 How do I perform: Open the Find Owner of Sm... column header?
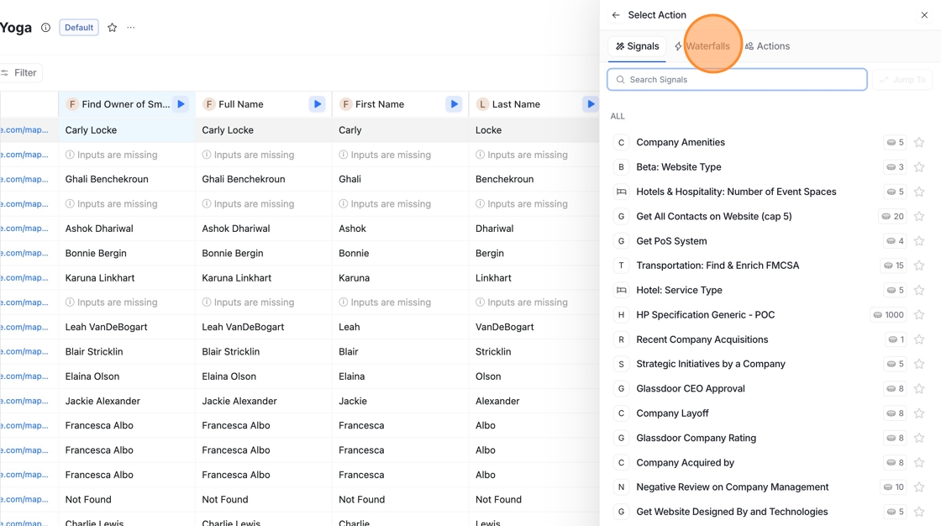tap(125, 104)
